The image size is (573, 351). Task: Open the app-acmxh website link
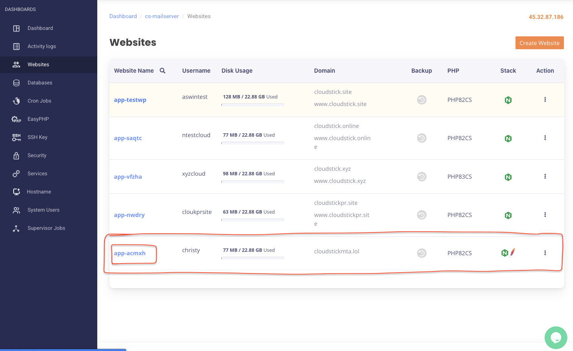point(130,253)
